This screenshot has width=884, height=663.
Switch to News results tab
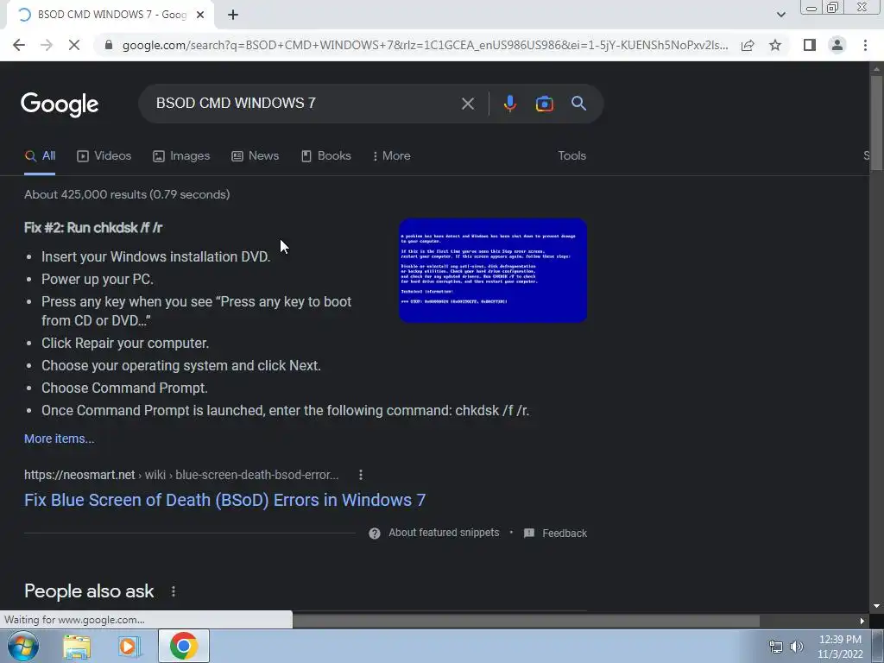click(x=256, y=156)
